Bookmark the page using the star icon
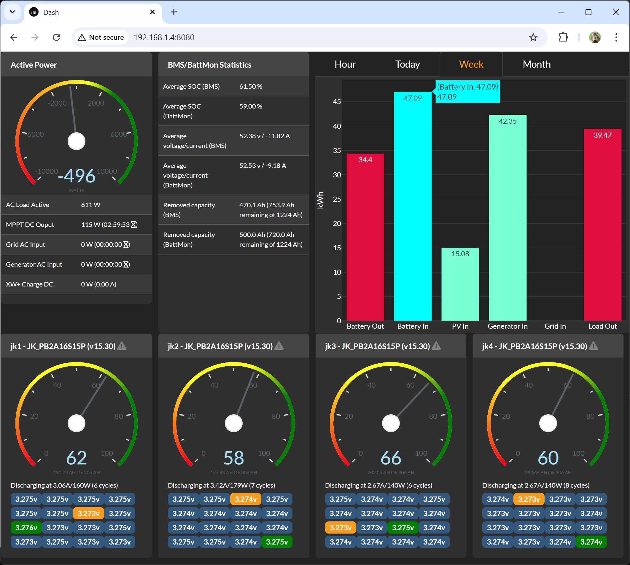The image size is (630, 565). click(x=533, y=37)
